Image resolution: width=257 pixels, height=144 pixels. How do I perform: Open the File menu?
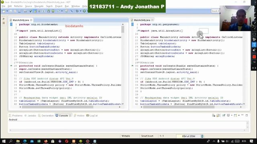pyautogui.click(x=4, y=6)
